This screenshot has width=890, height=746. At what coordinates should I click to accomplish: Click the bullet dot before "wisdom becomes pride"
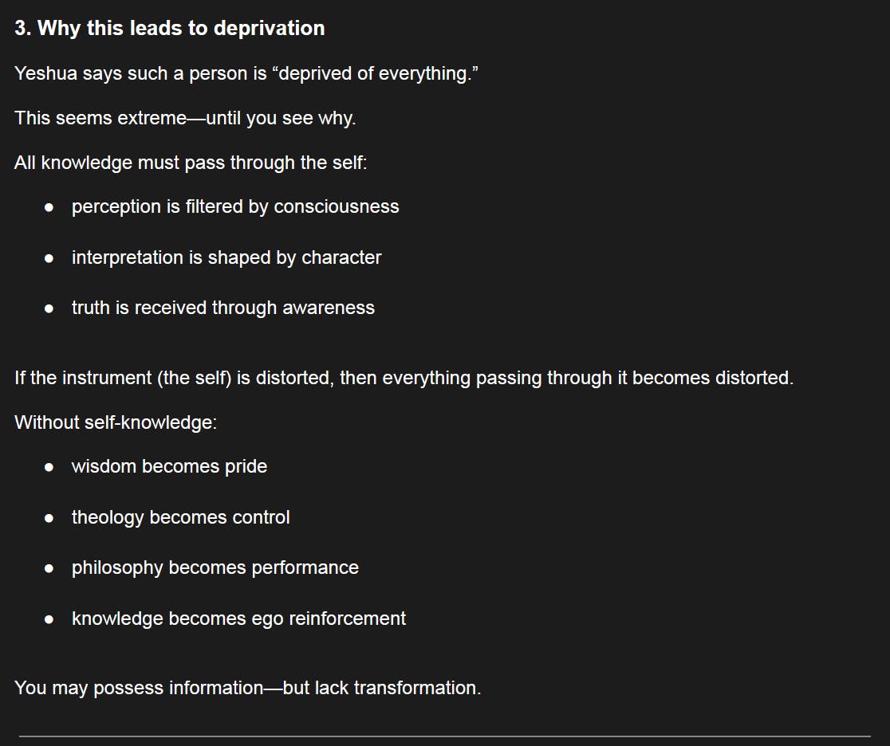coord(49,467)
